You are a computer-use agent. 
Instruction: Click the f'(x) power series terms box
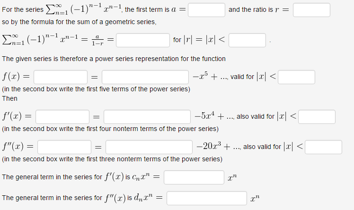[147, 117]
